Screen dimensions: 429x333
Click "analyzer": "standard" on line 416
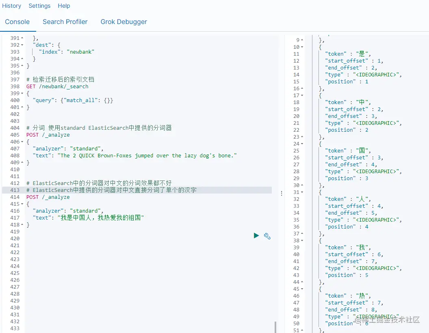68,211
